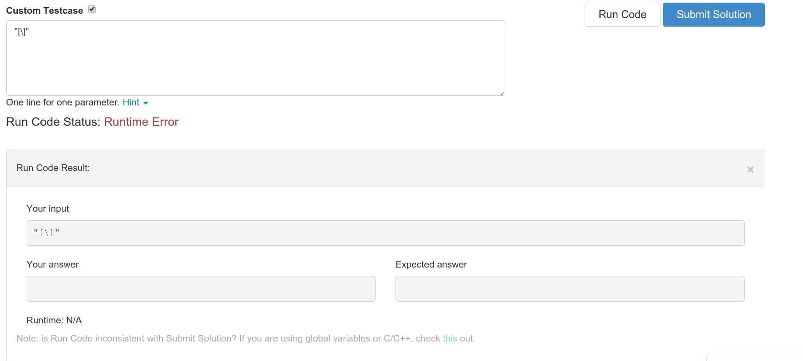Viewport: 803px width, 361px height.
Task: Select the empty Your answer box
Action: coord(201,289)
